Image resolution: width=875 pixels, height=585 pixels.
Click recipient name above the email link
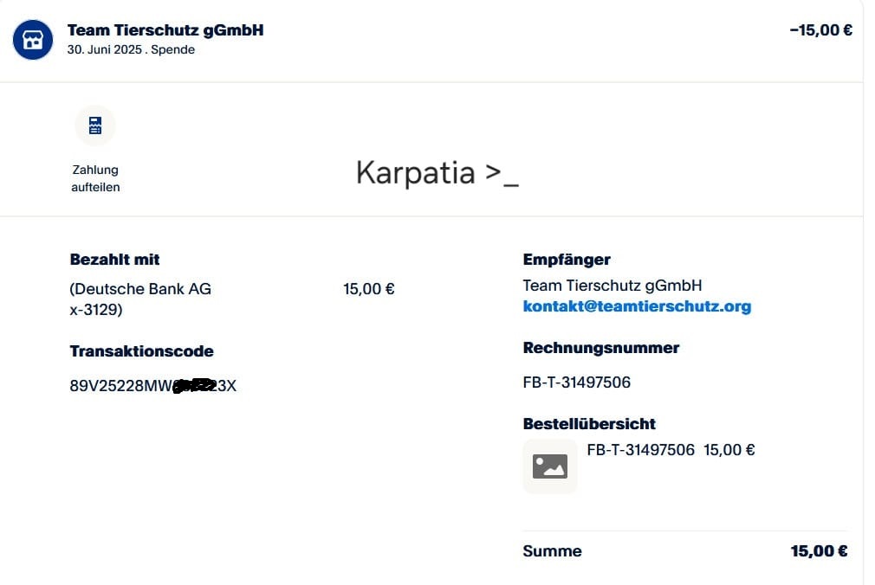coord(612,286)
